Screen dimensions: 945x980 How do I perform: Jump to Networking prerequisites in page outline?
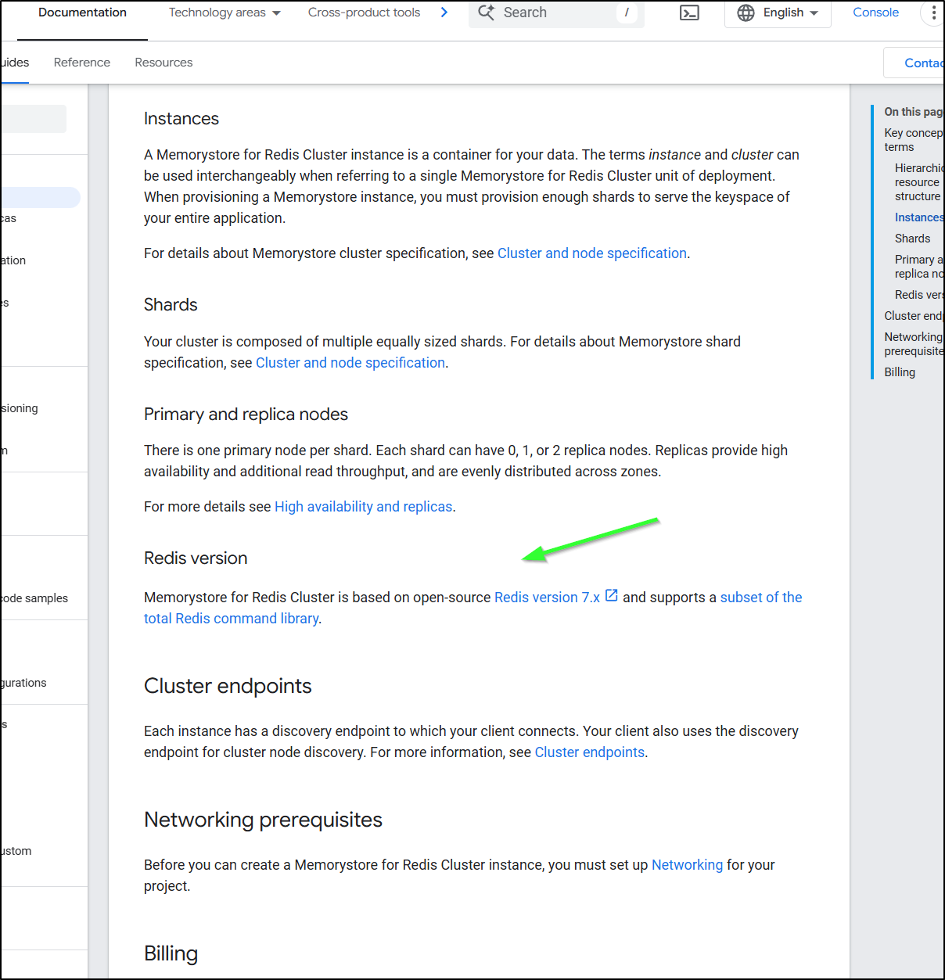(914, 344)
